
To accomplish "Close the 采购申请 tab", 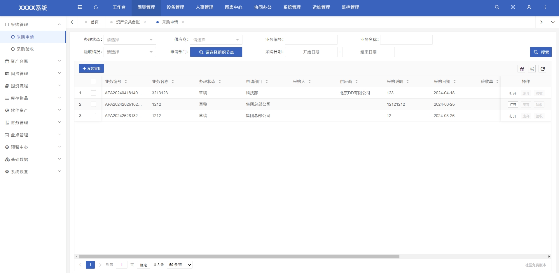I will 183,22.
